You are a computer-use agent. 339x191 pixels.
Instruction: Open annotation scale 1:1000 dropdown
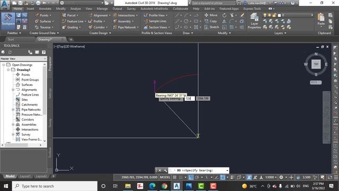(x=271, y=177)
